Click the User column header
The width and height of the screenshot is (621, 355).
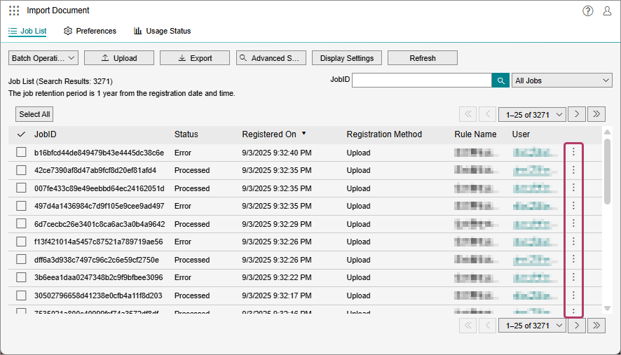coord(521,134)
